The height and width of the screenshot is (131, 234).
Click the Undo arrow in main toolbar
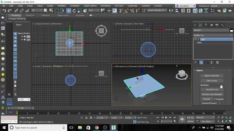click(4, 11)
